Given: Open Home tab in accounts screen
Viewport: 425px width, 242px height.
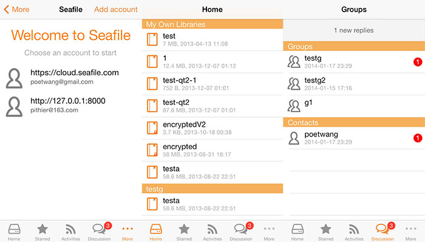Looking at the screenshot, I should tap(14, 232).
